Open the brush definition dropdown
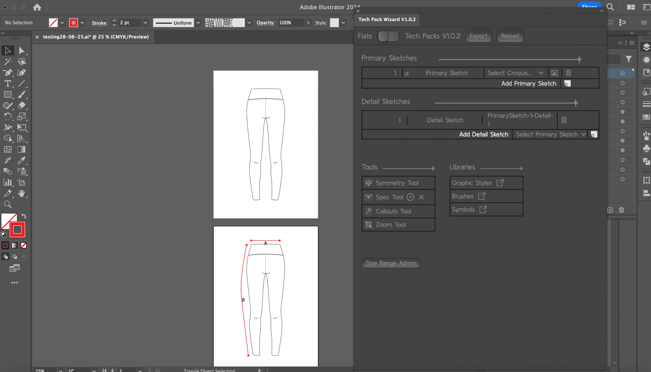651x372 pixels. tap(249, 23)
